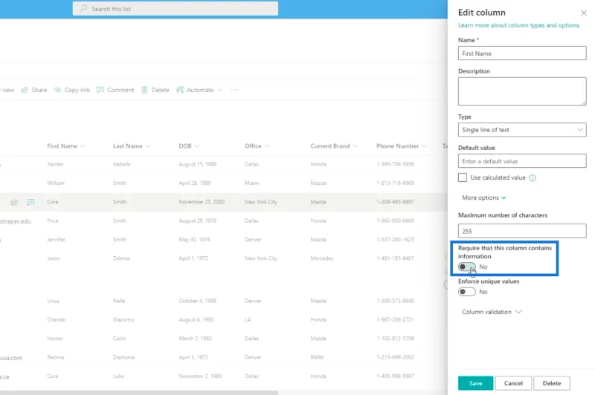The height and width of the screenshot is (395, 595).
Task: Click the Giacomo last name cell
Action: point(123,319)
